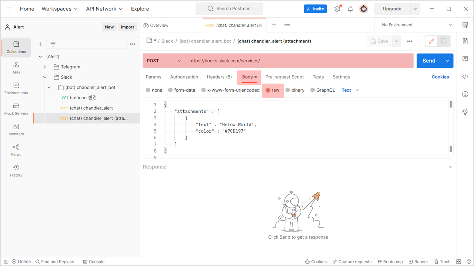Image resolution: width=474 pixels, height=266 pixels.
Task: Switch to comment mode icon
Action: pos(444,41)
